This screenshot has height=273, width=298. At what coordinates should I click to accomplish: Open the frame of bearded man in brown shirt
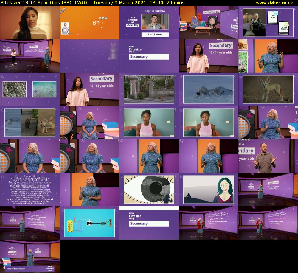268,156
